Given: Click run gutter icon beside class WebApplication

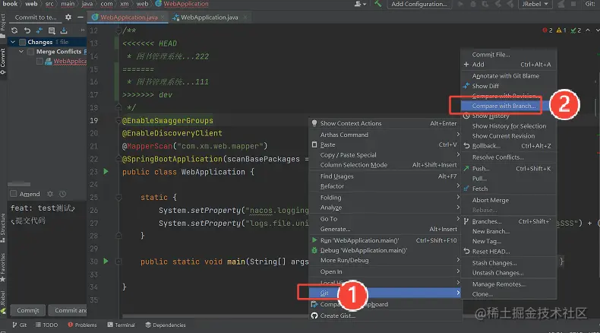Looking at the screenshot, I should point(106,172).
